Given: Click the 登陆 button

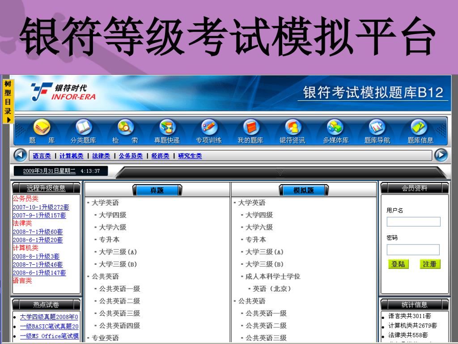Looking at the screenshot, I should (398, 264).
